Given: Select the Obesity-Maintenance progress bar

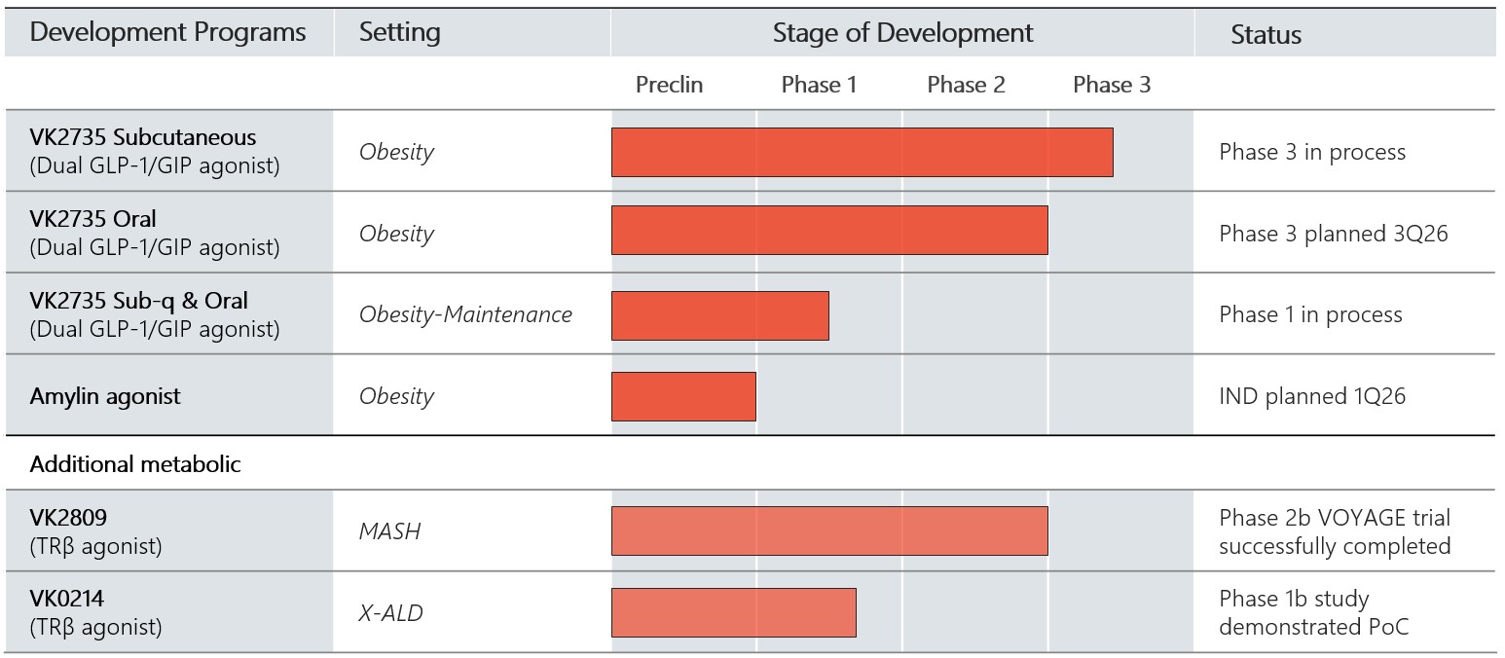Looking at the screenshot, I should [x=719, y=315].
